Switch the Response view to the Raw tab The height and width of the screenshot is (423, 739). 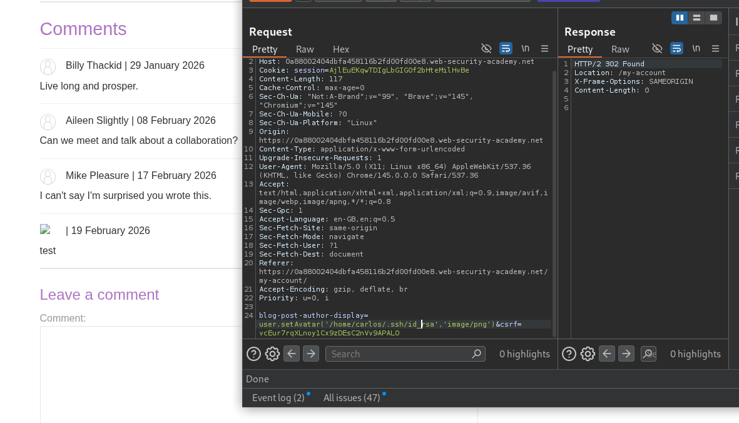coord(620,49)
